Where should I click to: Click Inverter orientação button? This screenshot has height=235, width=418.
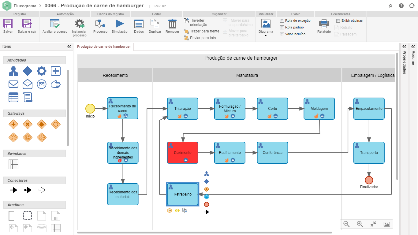click(196, 23)
